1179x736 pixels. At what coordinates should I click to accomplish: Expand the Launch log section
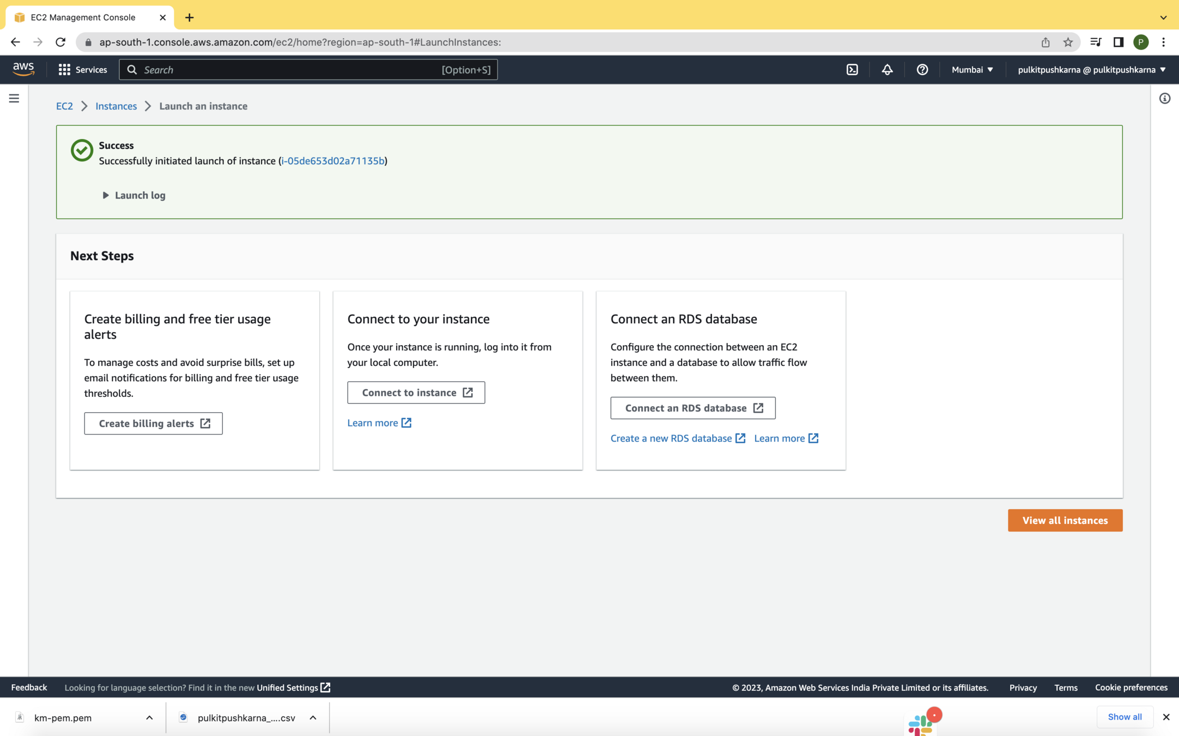pyautogui.click(x=134, y=195)
